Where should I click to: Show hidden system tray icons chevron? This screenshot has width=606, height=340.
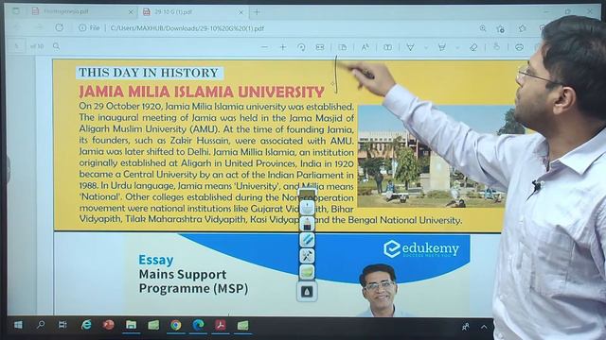pyautogui.click(x=484, y=327)
